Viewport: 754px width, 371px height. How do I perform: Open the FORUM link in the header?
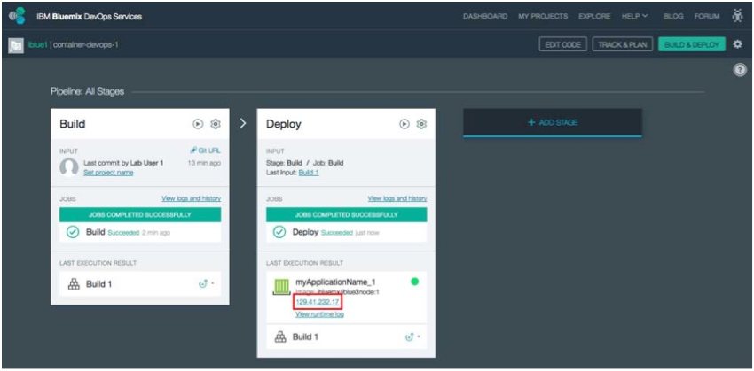pos(707,16)
